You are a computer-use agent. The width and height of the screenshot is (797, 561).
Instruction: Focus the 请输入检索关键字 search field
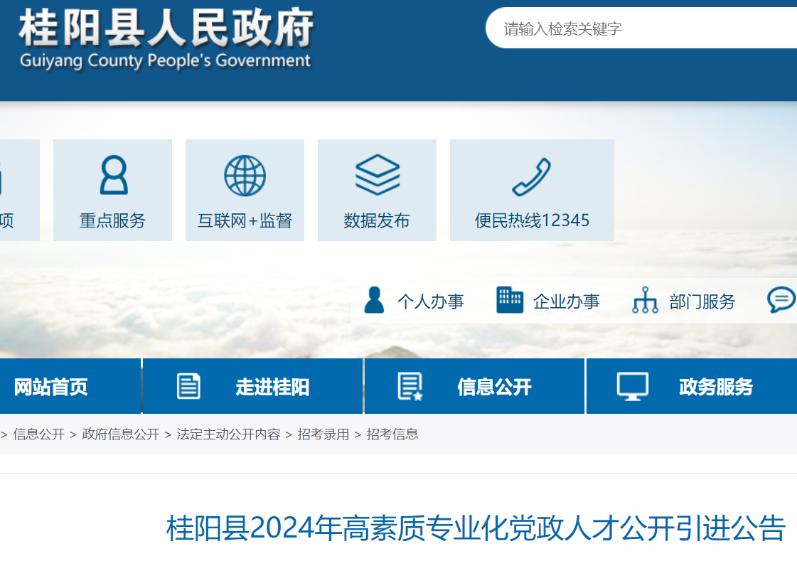point(641,28)
